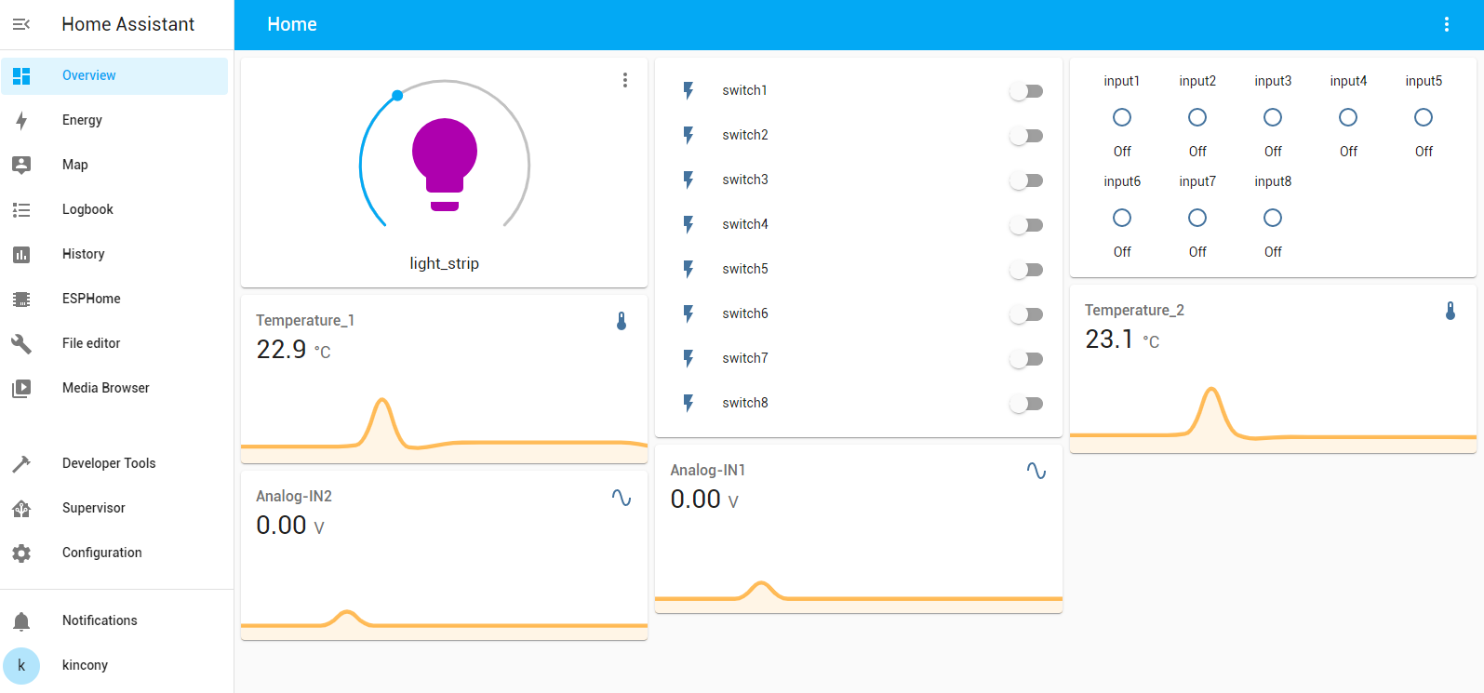This screenshot has height=693, width=1484.
Task: Click the flash icon beside switch1
Action: (x=689, y=90)
